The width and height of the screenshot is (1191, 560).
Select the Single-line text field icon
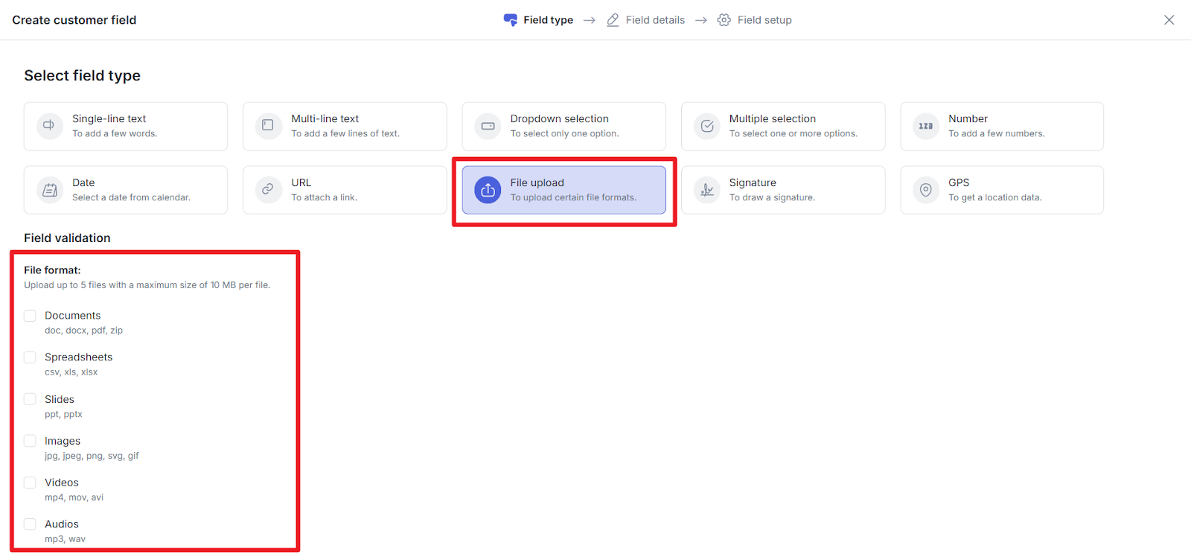coord(49,126)
